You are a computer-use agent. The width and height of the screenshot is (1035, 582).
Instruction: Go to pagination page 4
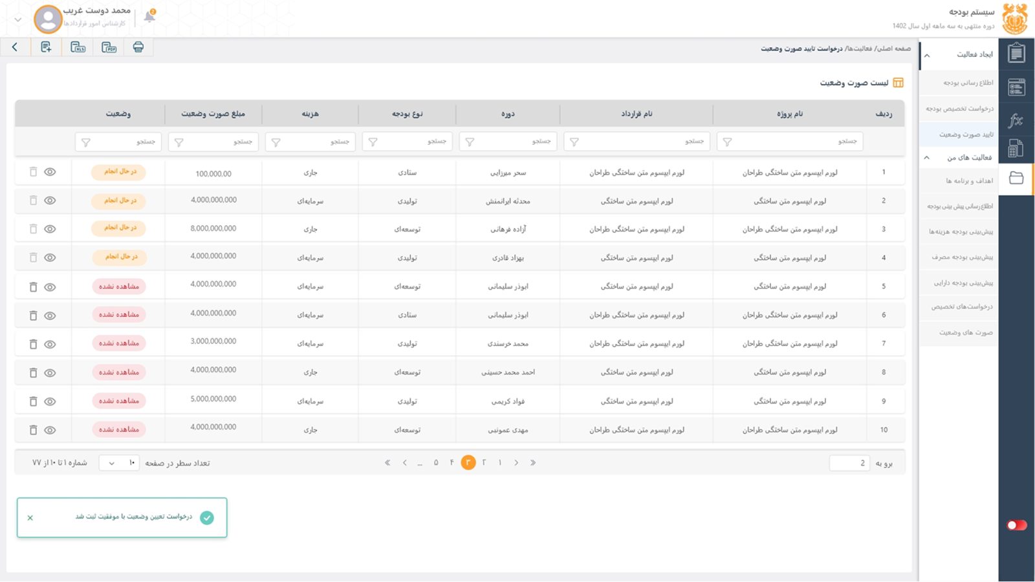(452, 462)
